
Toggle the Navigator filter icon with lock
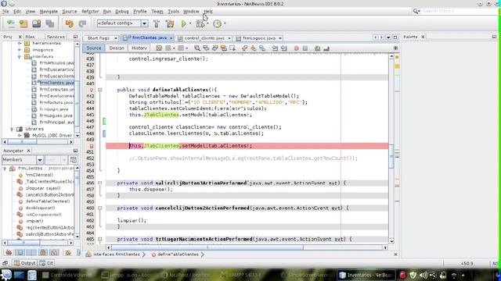click(43, 252)
